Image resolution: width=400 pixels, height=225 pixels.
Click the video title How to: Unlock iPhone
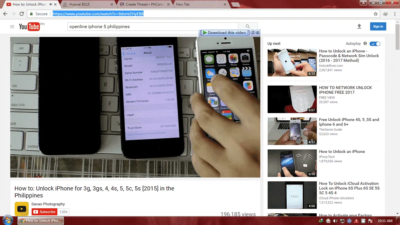click(94, 192)
